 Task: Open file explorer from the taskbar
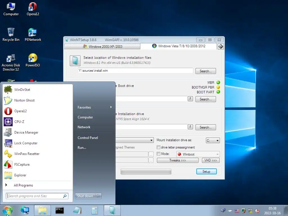42,210
